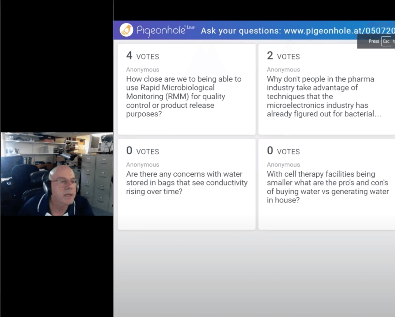Viewport: 395px width, 317px height.
Task: Select the water stored in bags question text
Action: tap(187, 183)
